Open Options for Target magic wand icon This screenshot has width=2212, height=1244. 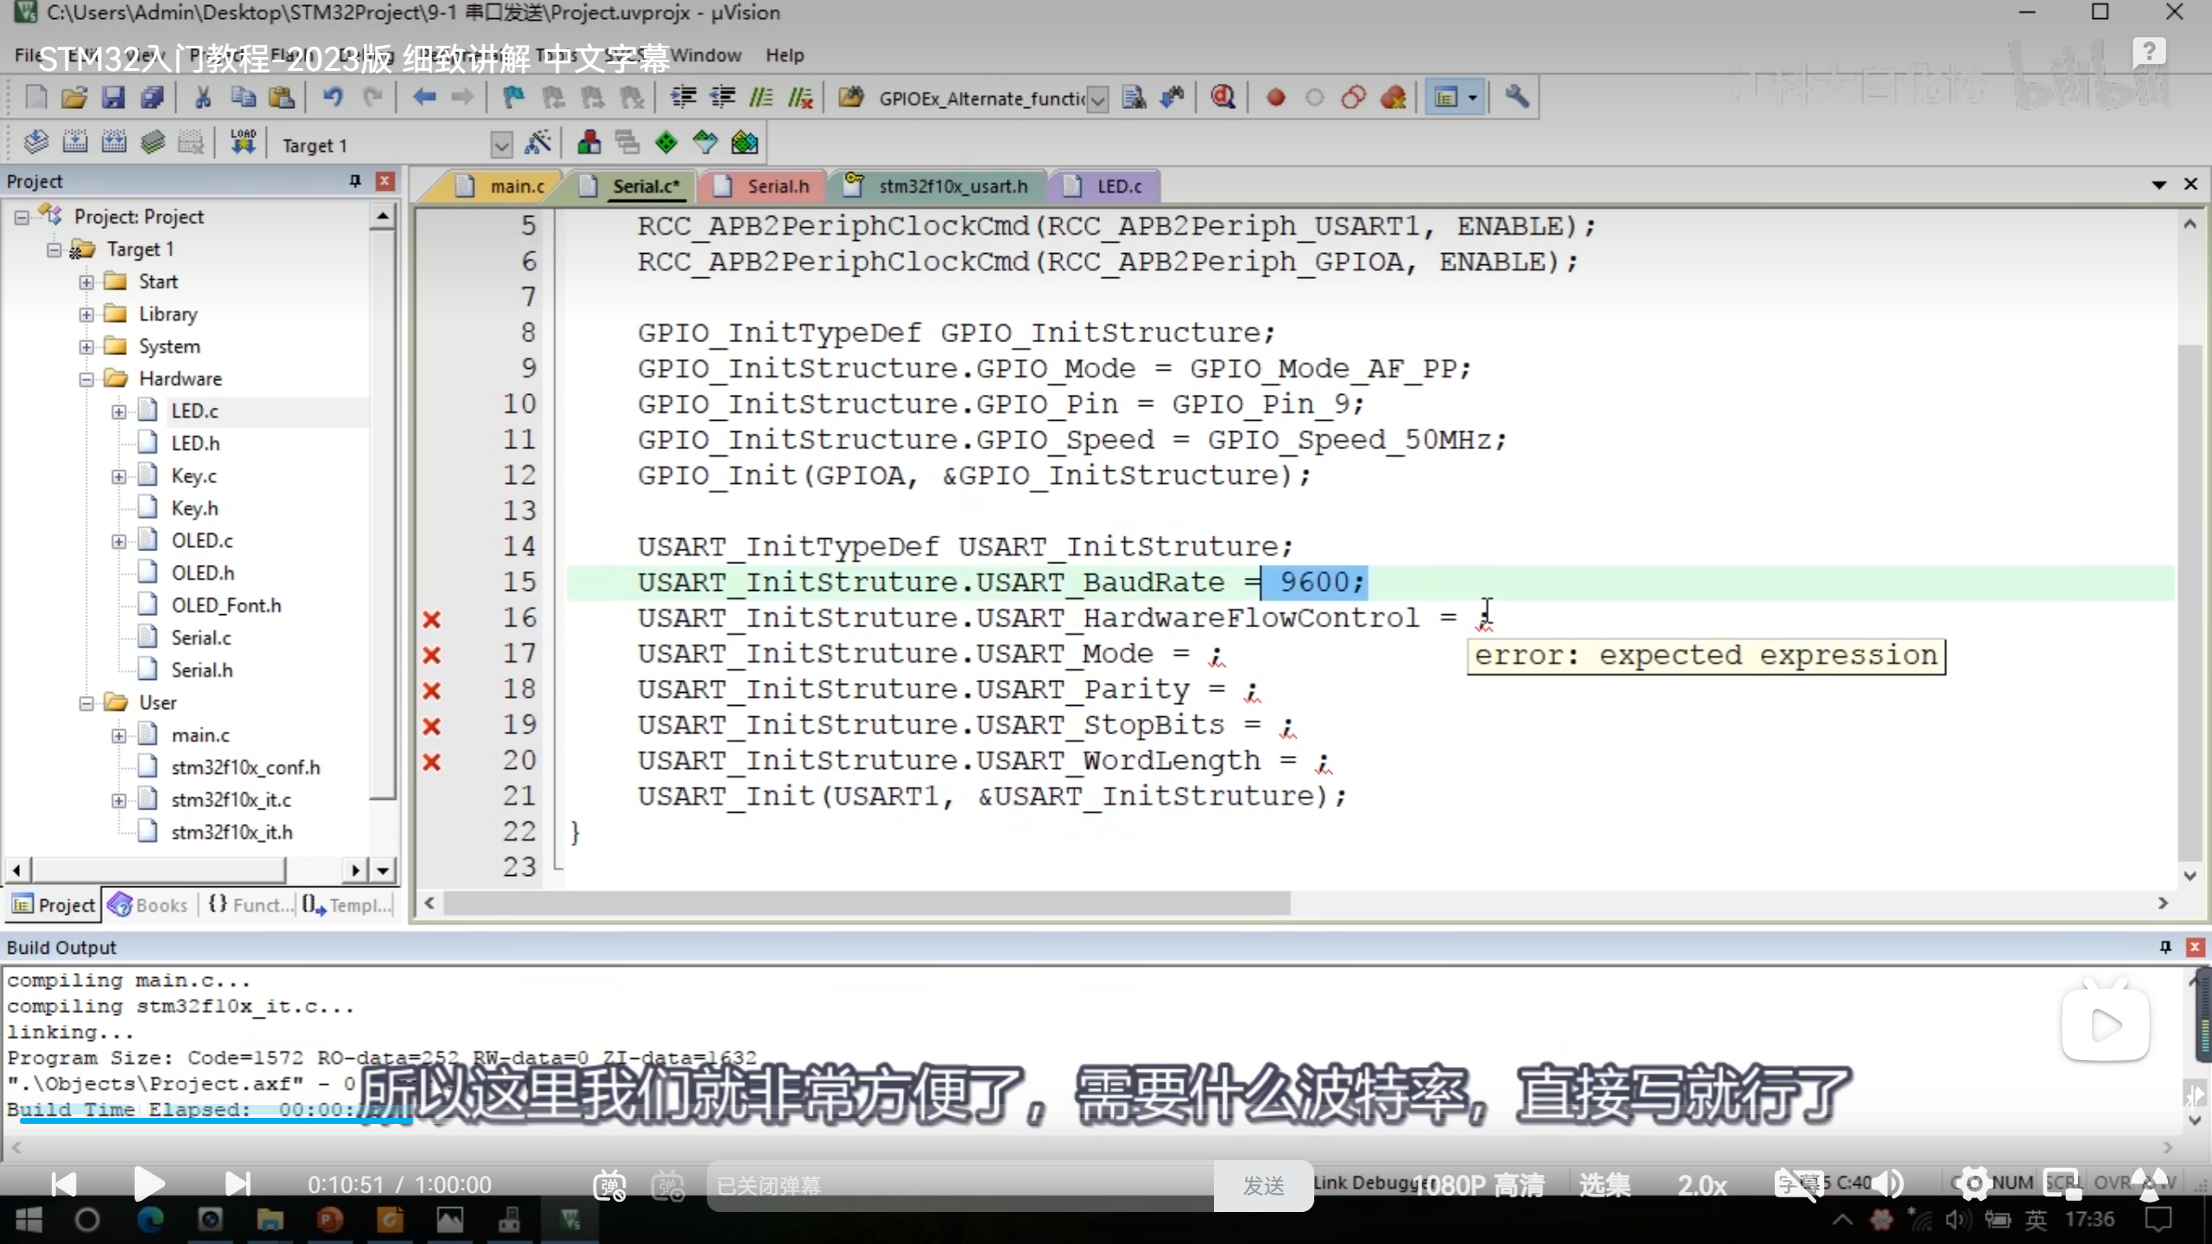(x=538, y=143)
